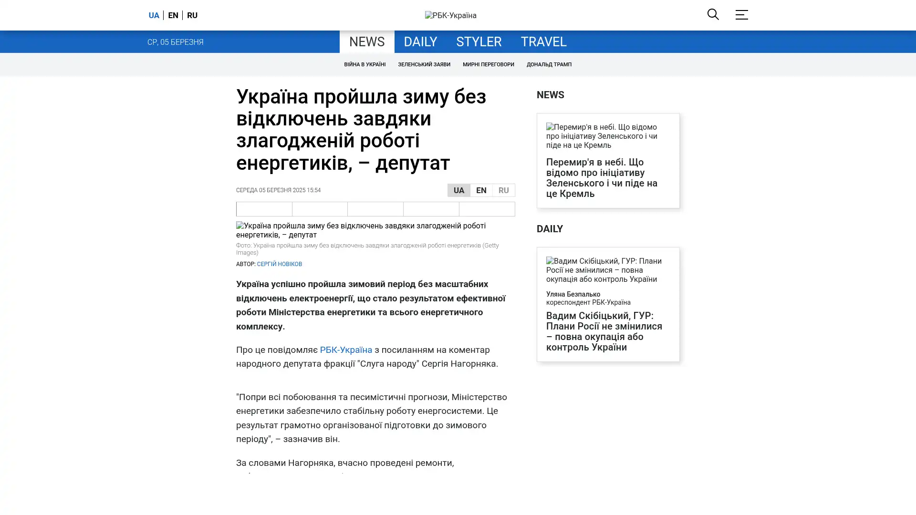Open the TRAVEL tab
Image resolution: width=916 pixels, height=515 pixels.
[543, 41]
